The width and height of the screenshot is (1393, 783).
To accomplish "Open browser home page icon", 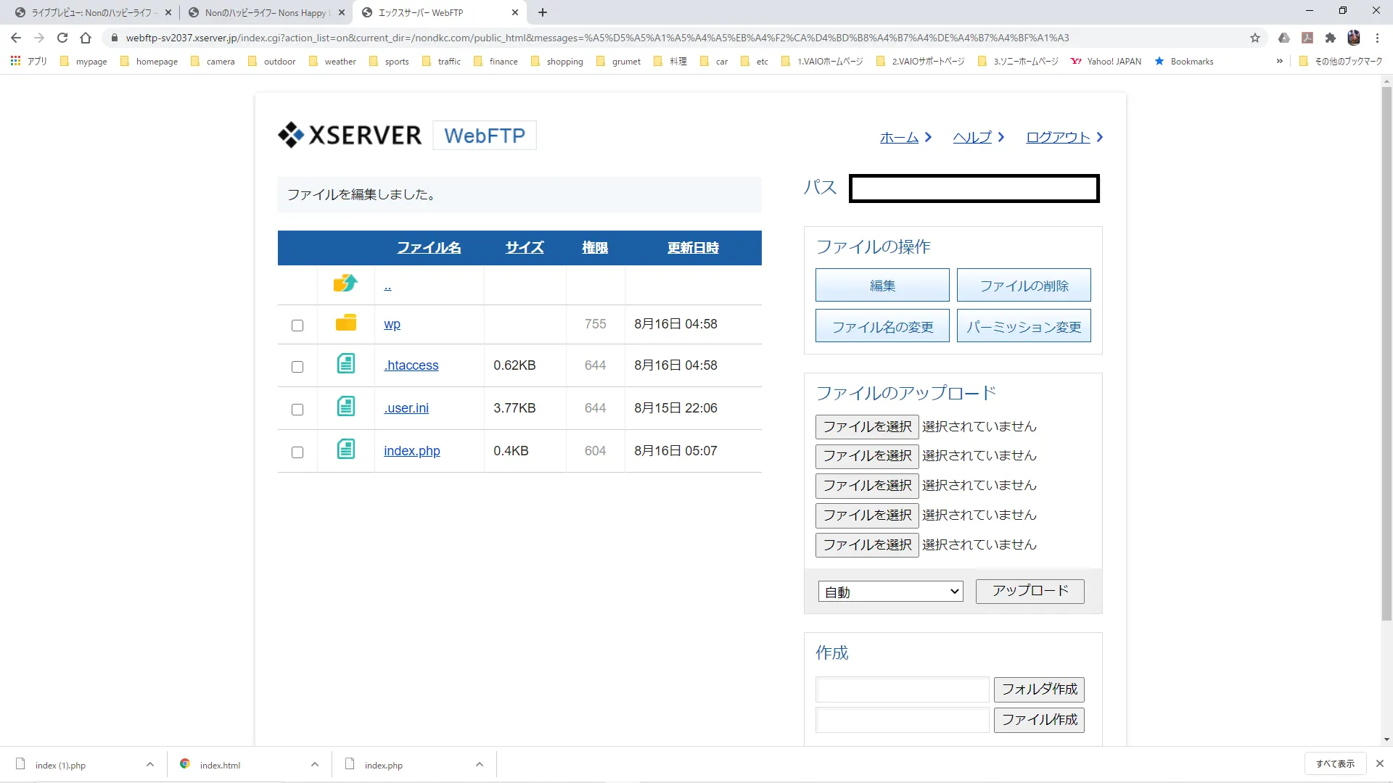I will pyautogui.click(x=86, y=38).
